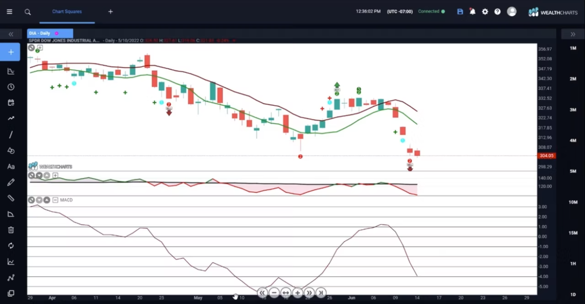Click the SPDR Dow Jones Industrial title
585x304 pixels.
[x=64, y=41]
